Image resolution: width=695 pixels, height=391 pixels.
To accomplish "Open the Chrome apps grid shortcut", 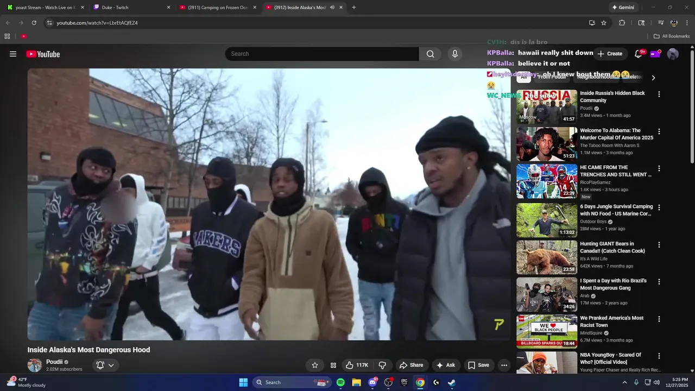I will 7,36.
